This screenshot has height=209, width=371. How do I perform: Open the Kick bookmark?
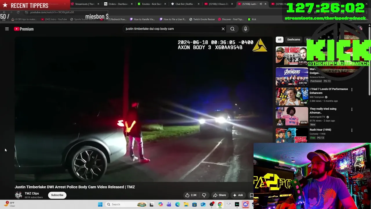(252, 19)
